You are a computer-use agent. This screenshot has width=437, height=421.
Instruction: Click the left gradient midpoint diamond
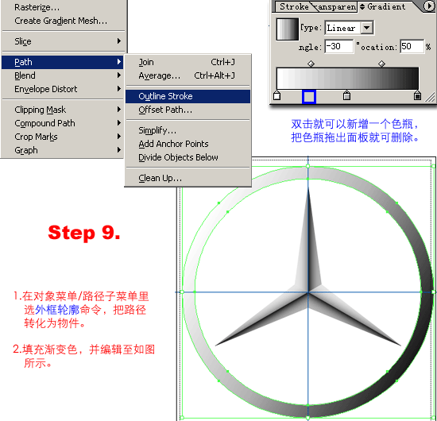click(311, 64)
